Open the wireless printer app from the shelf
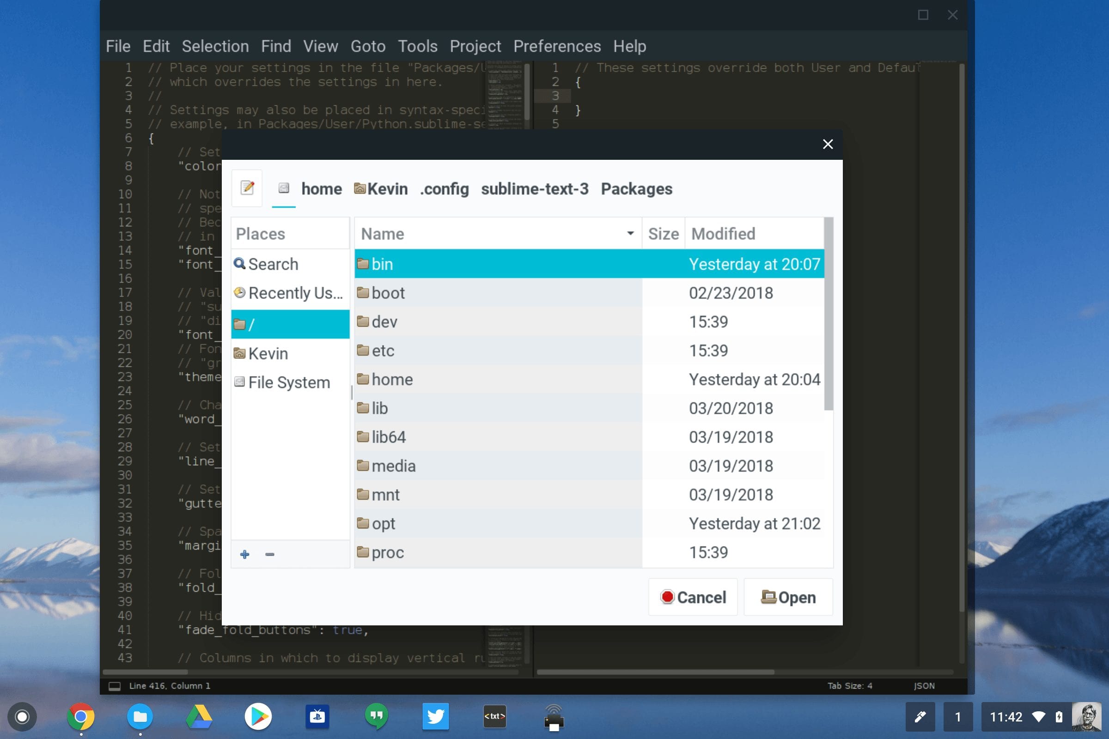The image size is (1109, 739). tap(554, 718)
